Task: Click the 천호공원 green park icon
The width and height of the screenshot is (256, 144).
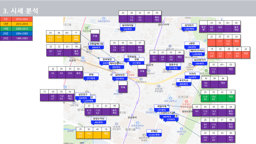Action: tap(87, 28)
